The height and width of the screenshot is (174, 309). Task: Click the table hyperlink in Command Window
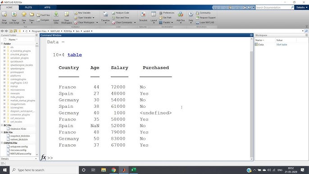point(75,55)
